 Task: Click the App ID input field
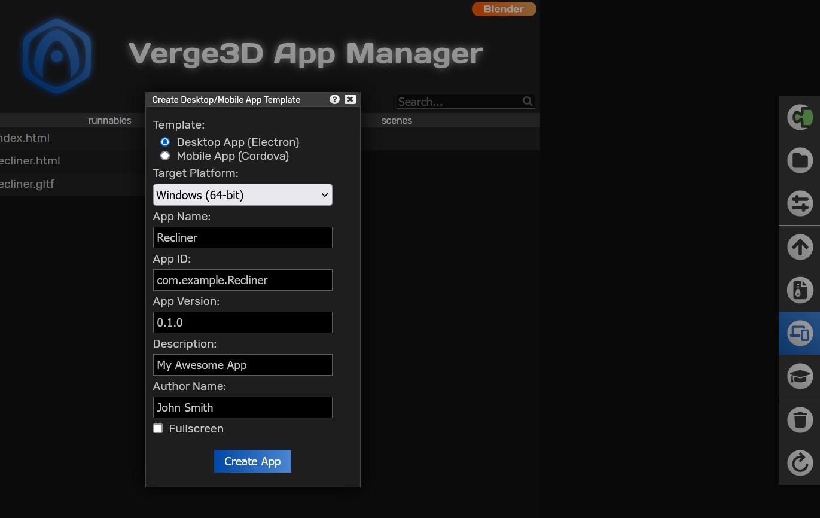pyautogui.click(x=243, y=280)
